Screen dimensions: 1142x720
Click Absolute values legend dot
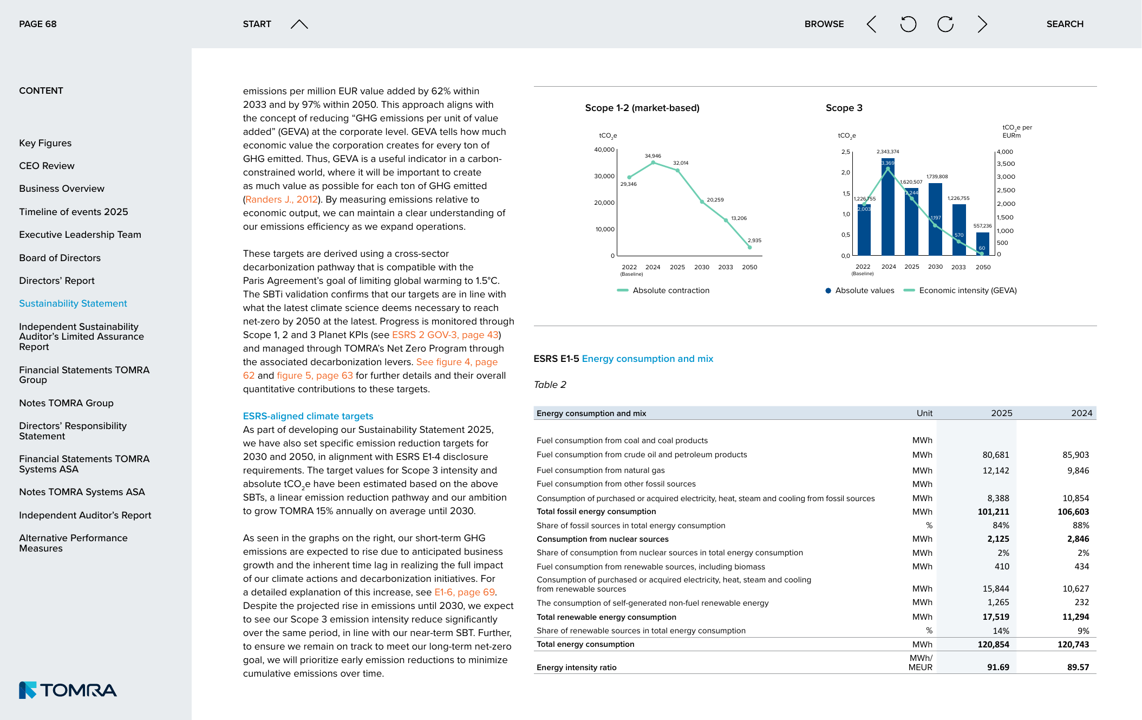click(828, 290)
